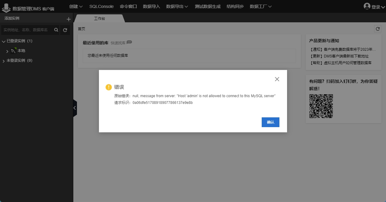Click the 原始错误 message text
This screenshot has width=386, height=202.
195,96
